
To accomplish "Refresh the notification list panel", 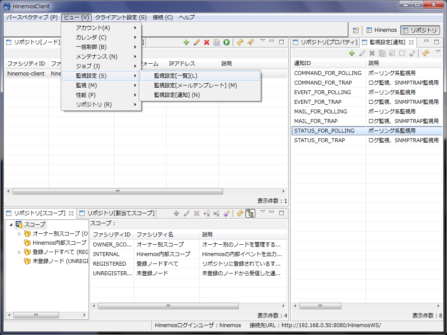I will 426,53.
